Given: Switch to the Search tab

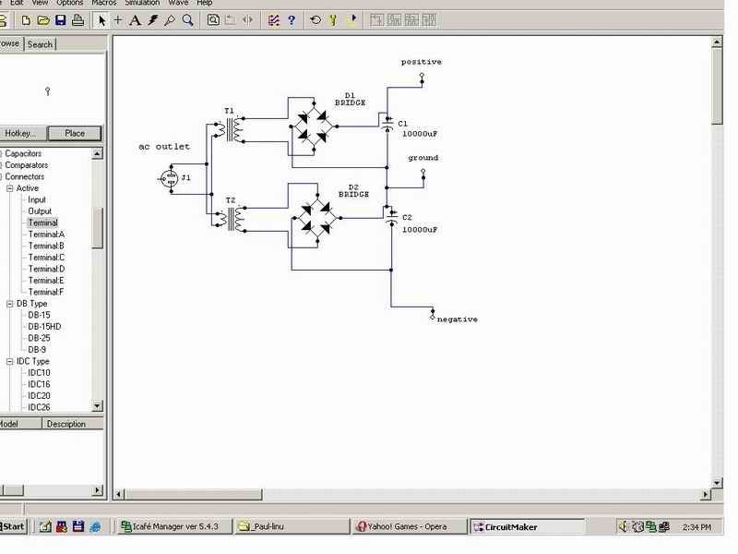Looking at the screenshot, I should click(40, 44).
